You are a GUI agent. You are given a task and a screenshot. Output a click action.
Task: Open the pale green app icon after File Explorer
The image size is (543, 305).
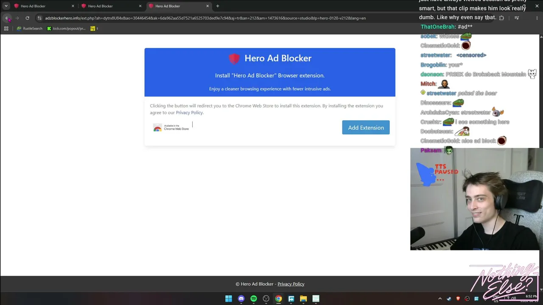pos(316,299)
